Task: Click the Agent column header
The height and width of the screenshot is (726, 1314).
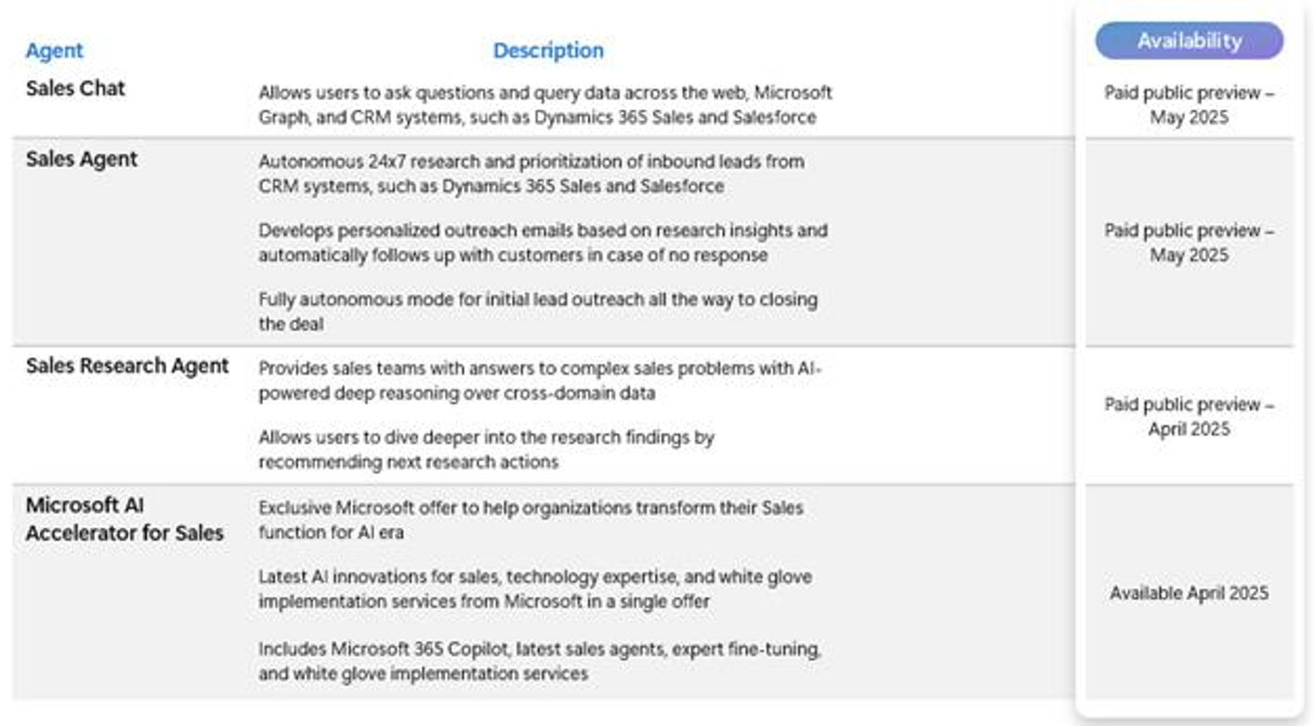Action: coord(54,50)
